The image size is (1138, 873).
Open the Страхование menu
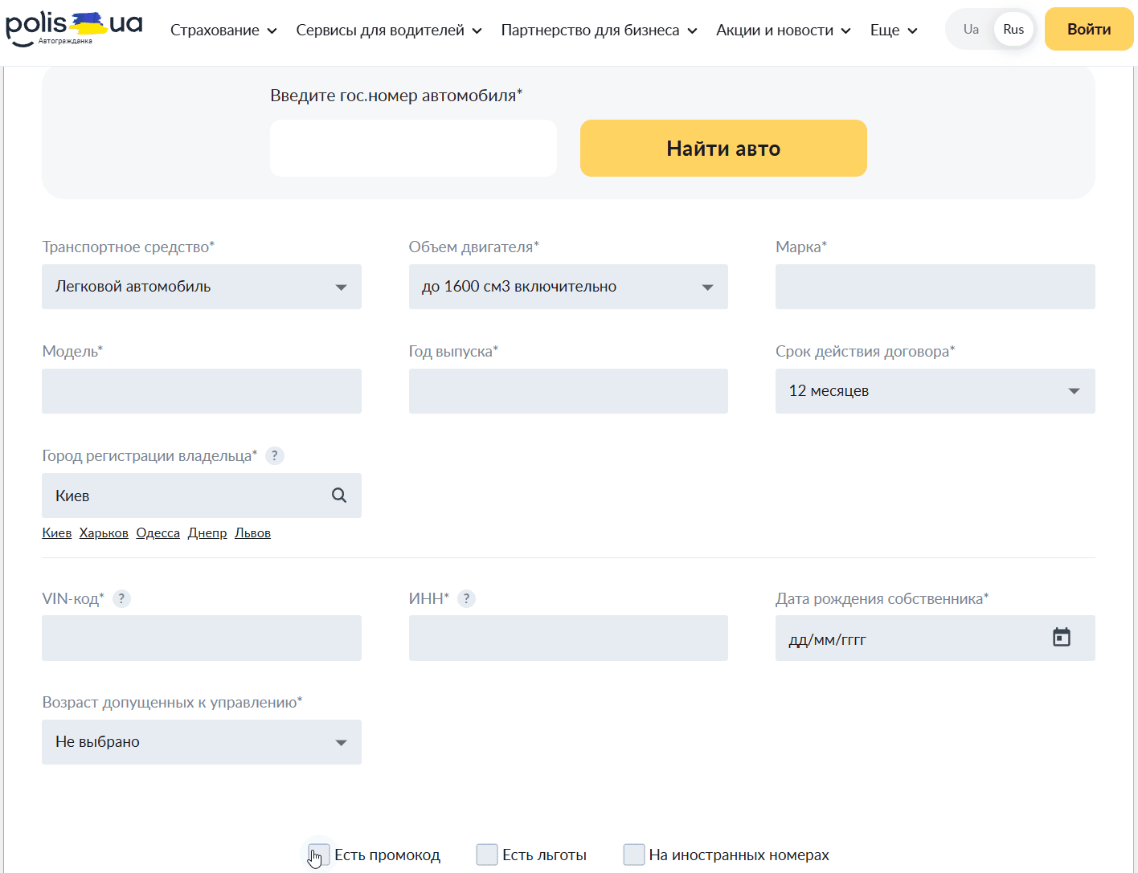216,30
